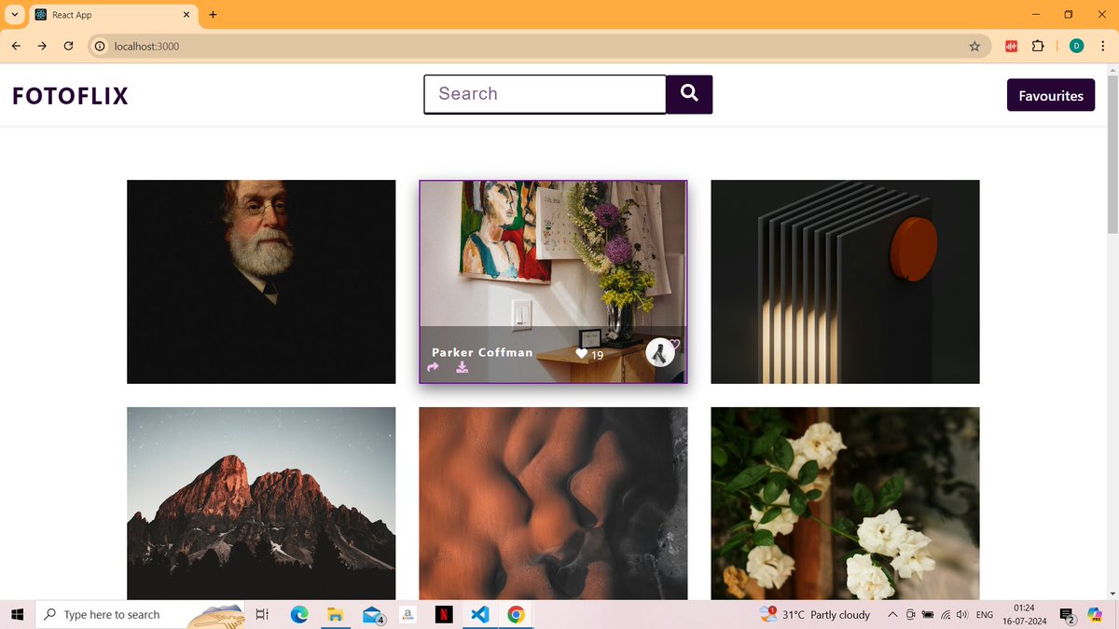Image resolution: width=1119 pixels, height=629 pixels.
Task: Show hidden system tray icons
Action: tap(892, 614)
